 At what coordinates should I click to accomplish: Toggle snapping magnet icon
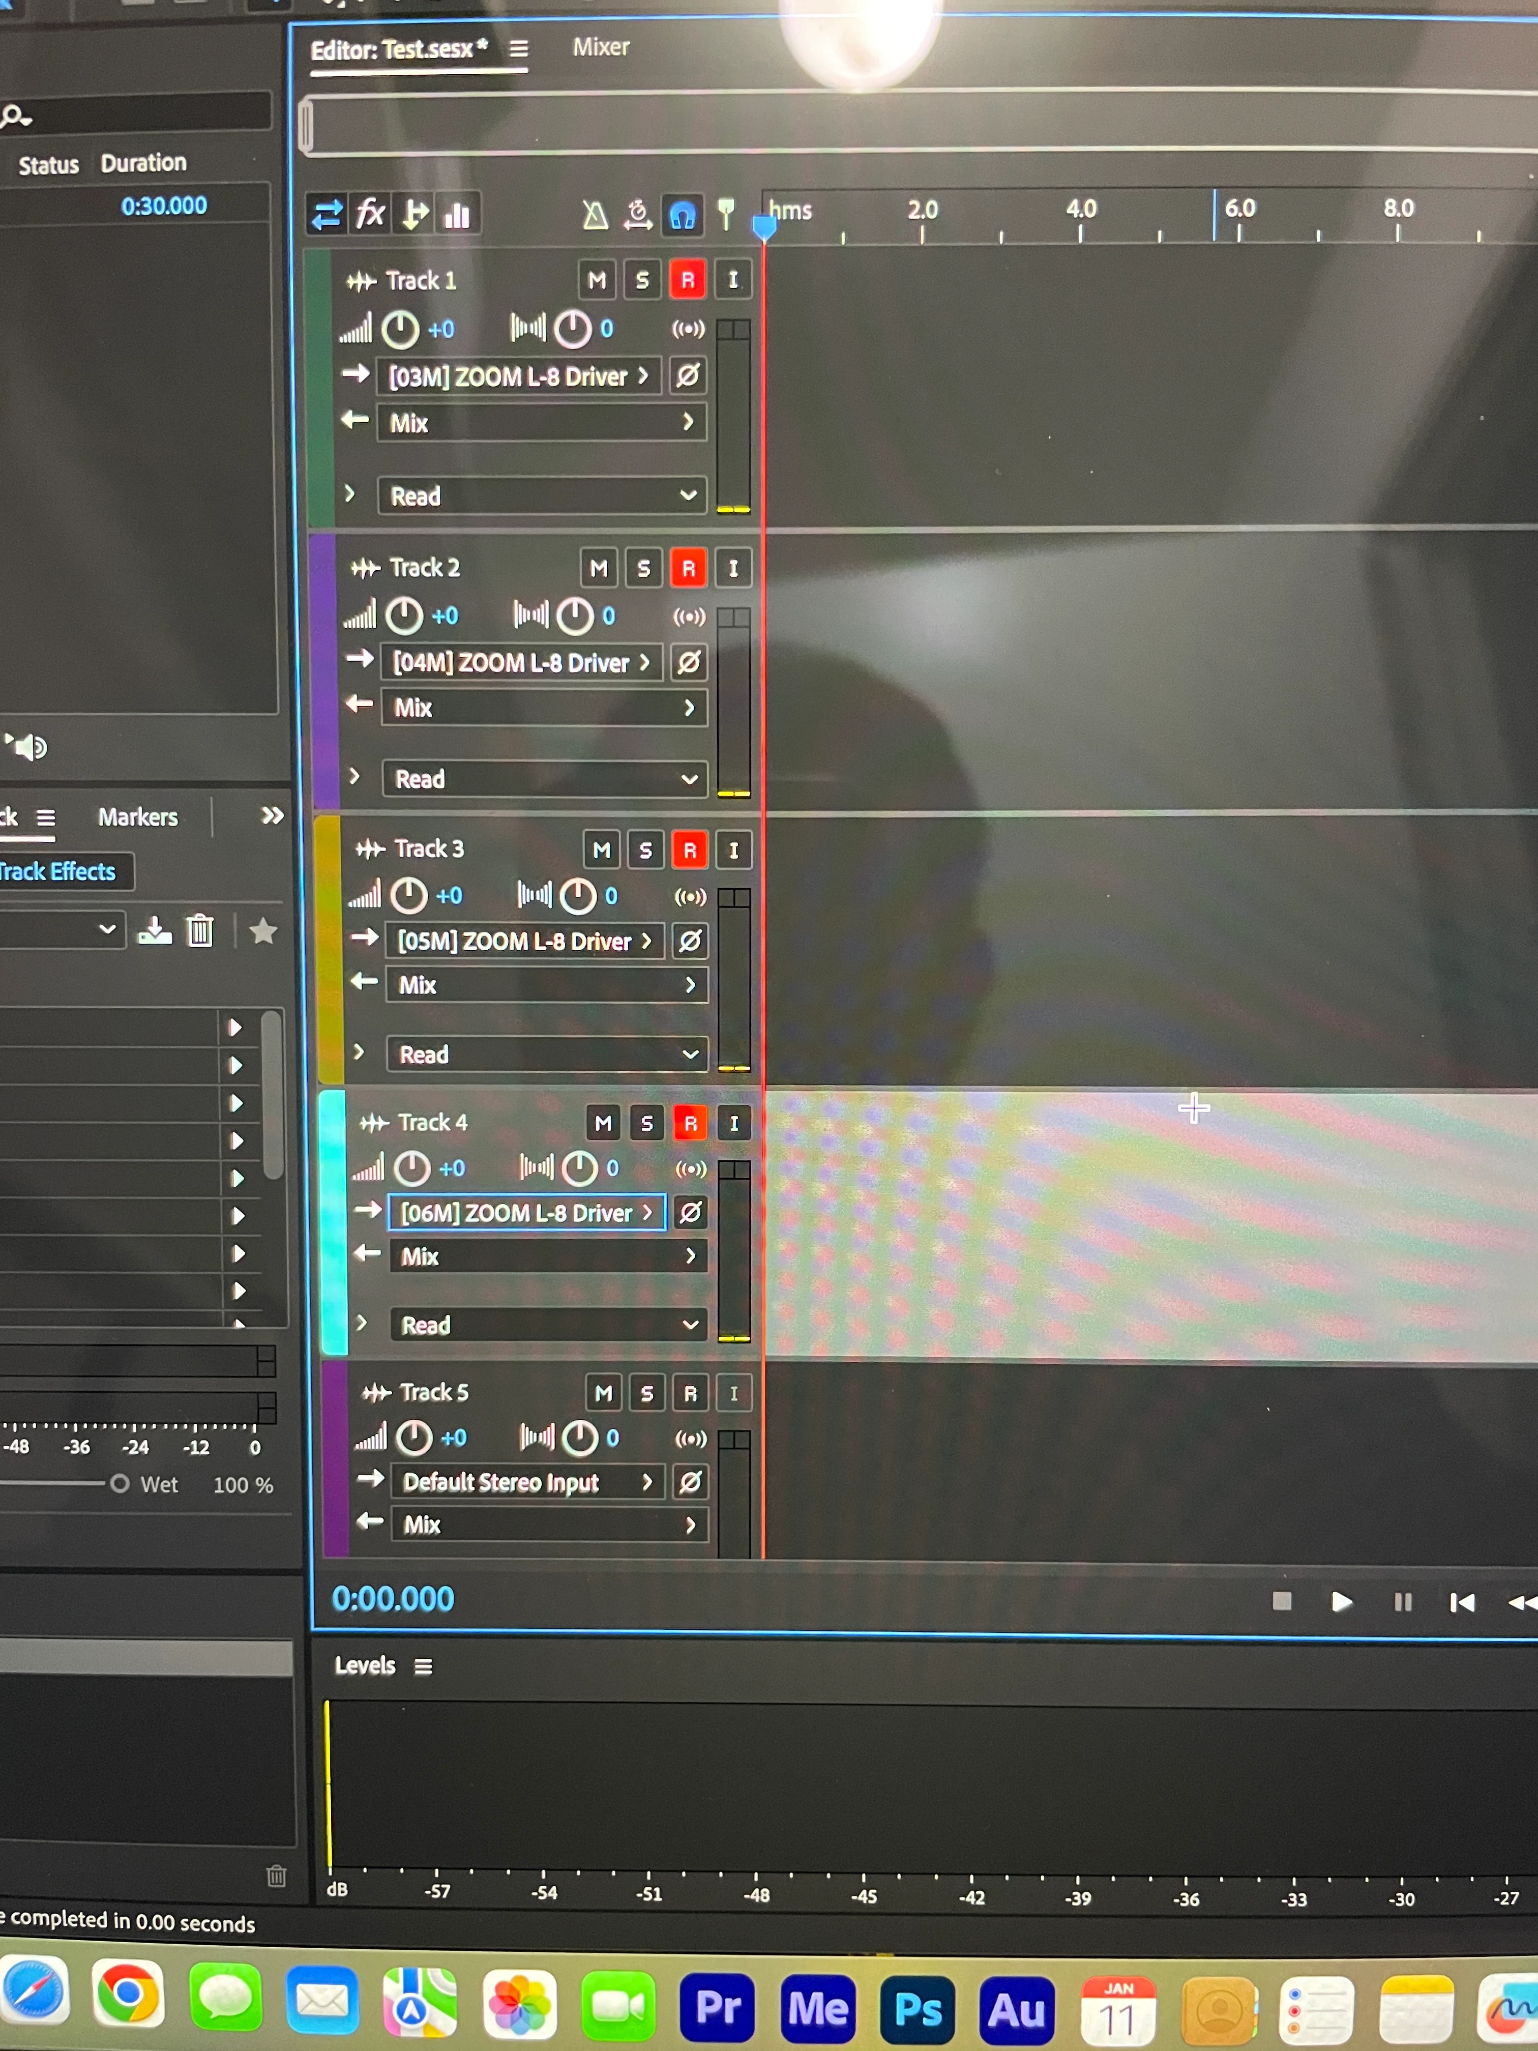[x=683, y=215]
